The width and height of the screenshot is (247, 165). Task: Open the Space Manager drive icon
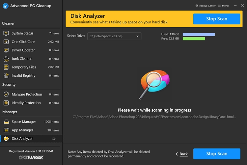pos(6,122)
